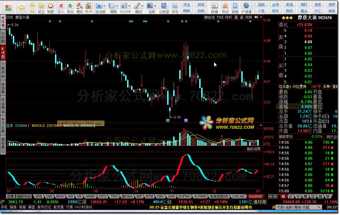Open the 热点 hot topics icon
The image size is (340, 215).
tap(225, 8)
